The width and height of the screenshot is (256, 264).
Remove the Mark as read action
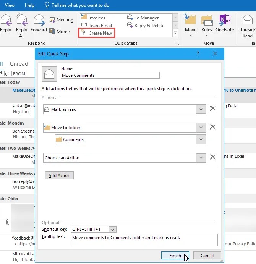point(213,109)
